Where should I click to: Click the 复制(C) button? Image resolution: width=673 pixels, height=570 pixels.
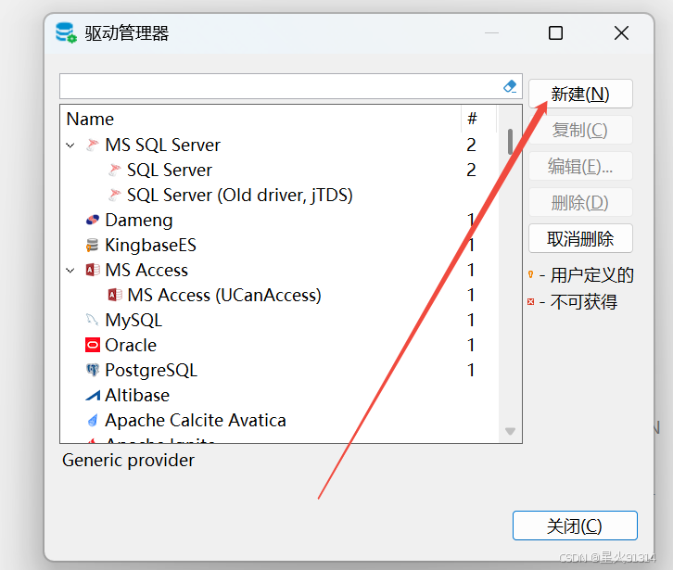580,130
